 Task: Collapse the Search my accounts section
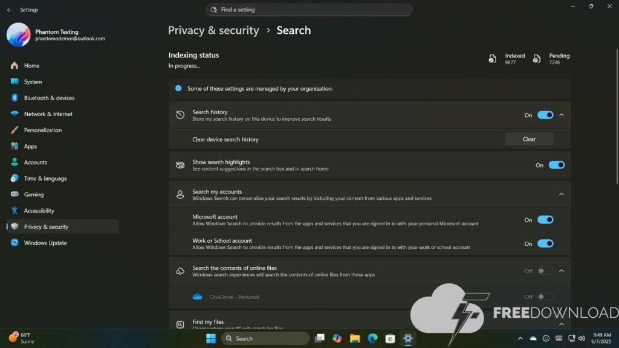tap(562, 194)
